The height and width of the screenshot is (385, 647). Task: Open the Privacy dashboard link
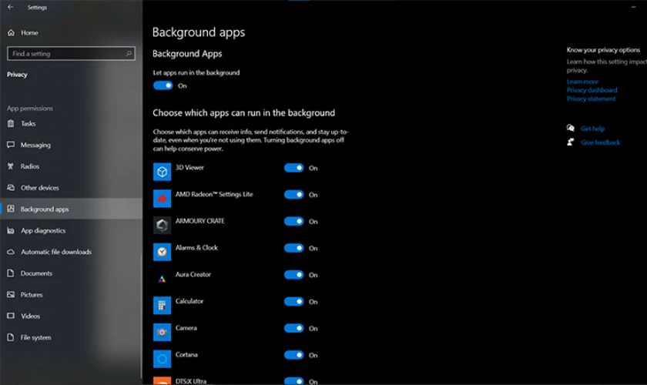(x=592, y=90)
